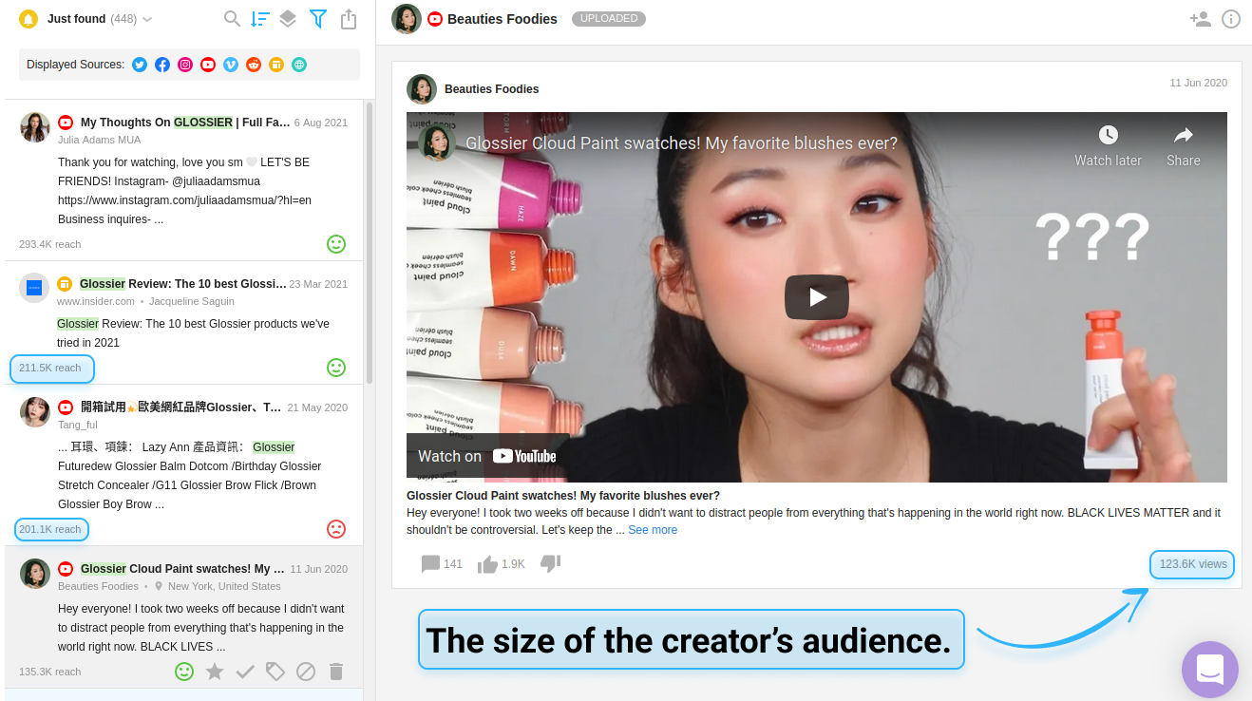Toggle the web globe source filter
The width and height of the screenshot is (1252, 701).
(x=299, y=65)
